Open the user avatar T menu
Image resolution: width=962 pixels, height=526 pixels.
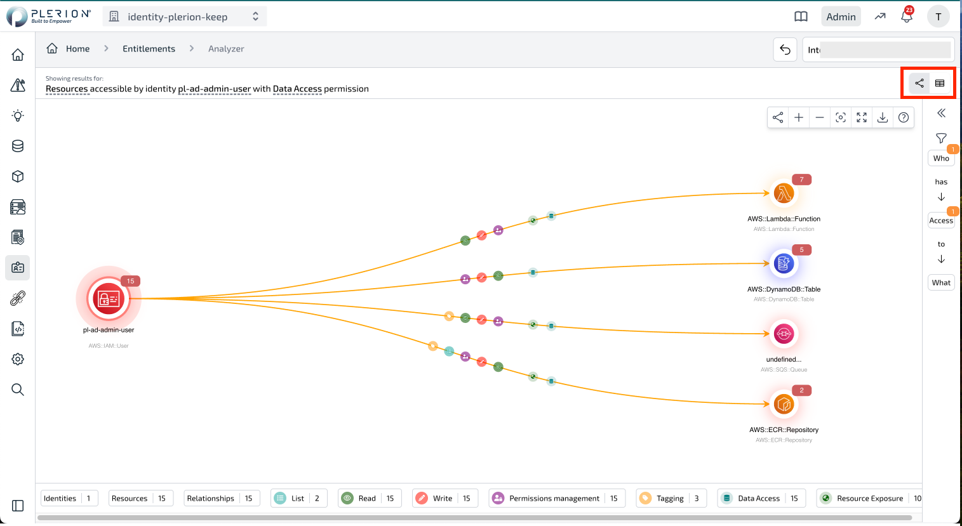pos(939,16)
